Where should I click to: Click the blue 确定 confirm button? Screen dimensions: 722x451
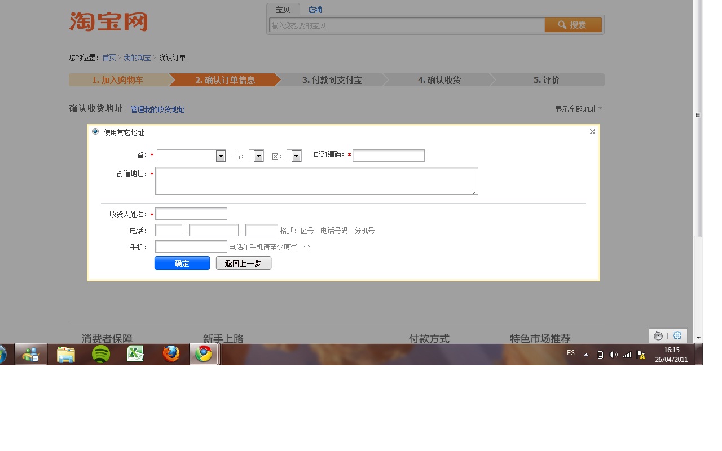point(182,263)
